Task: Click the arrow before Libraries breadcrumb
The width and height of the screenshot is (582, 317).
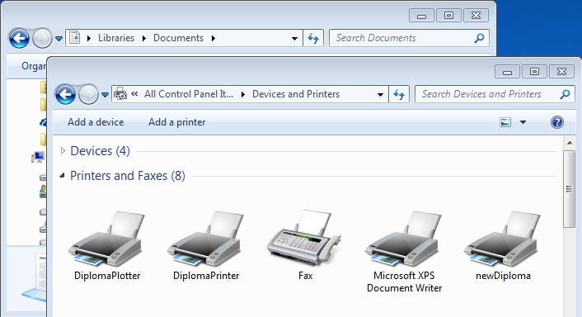Action: [x=89, y=38]
